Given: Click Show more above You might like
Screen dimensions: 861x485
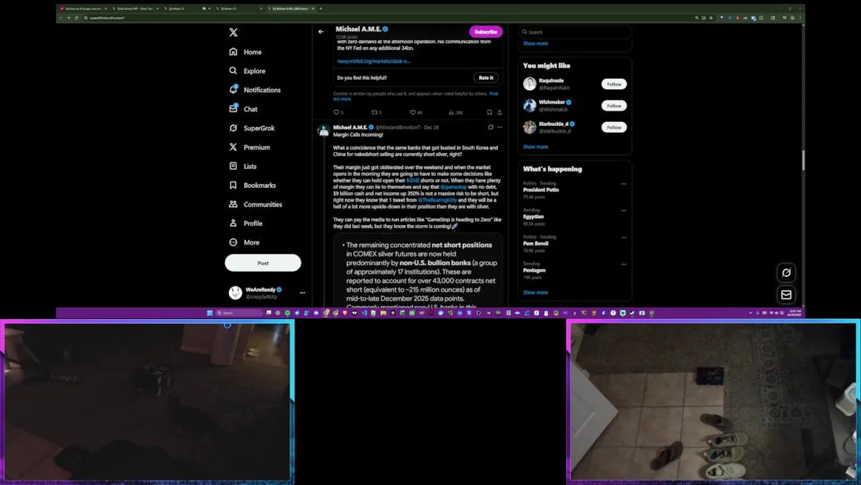Looking at the screenshot, I should pos(536,44).
